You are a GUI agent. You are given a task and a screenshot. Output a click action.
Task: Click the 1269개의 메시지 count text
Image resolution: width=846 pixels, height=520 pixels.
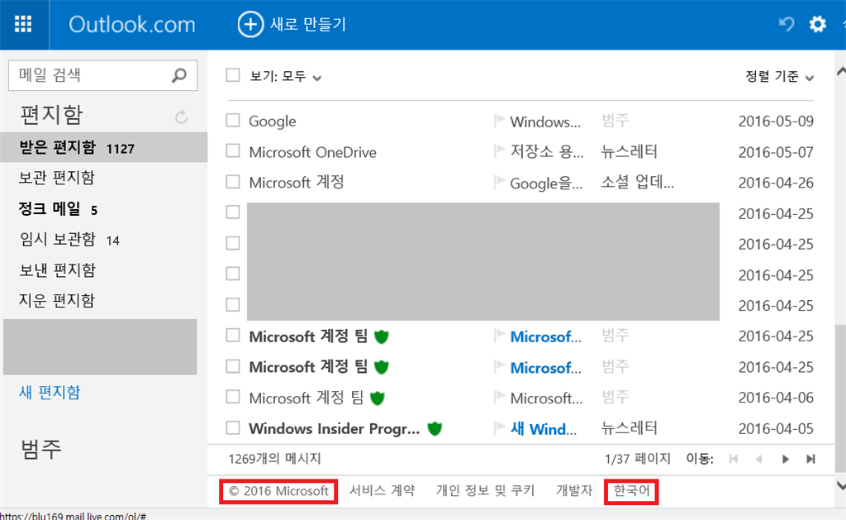coord(274,459)
